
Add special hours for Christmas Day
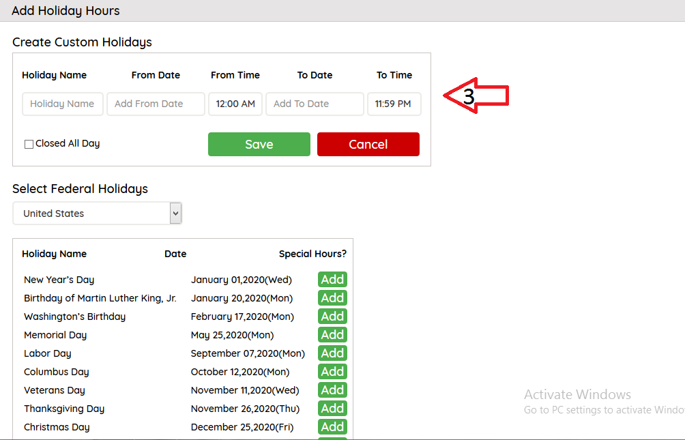click(x=332, y=427)
